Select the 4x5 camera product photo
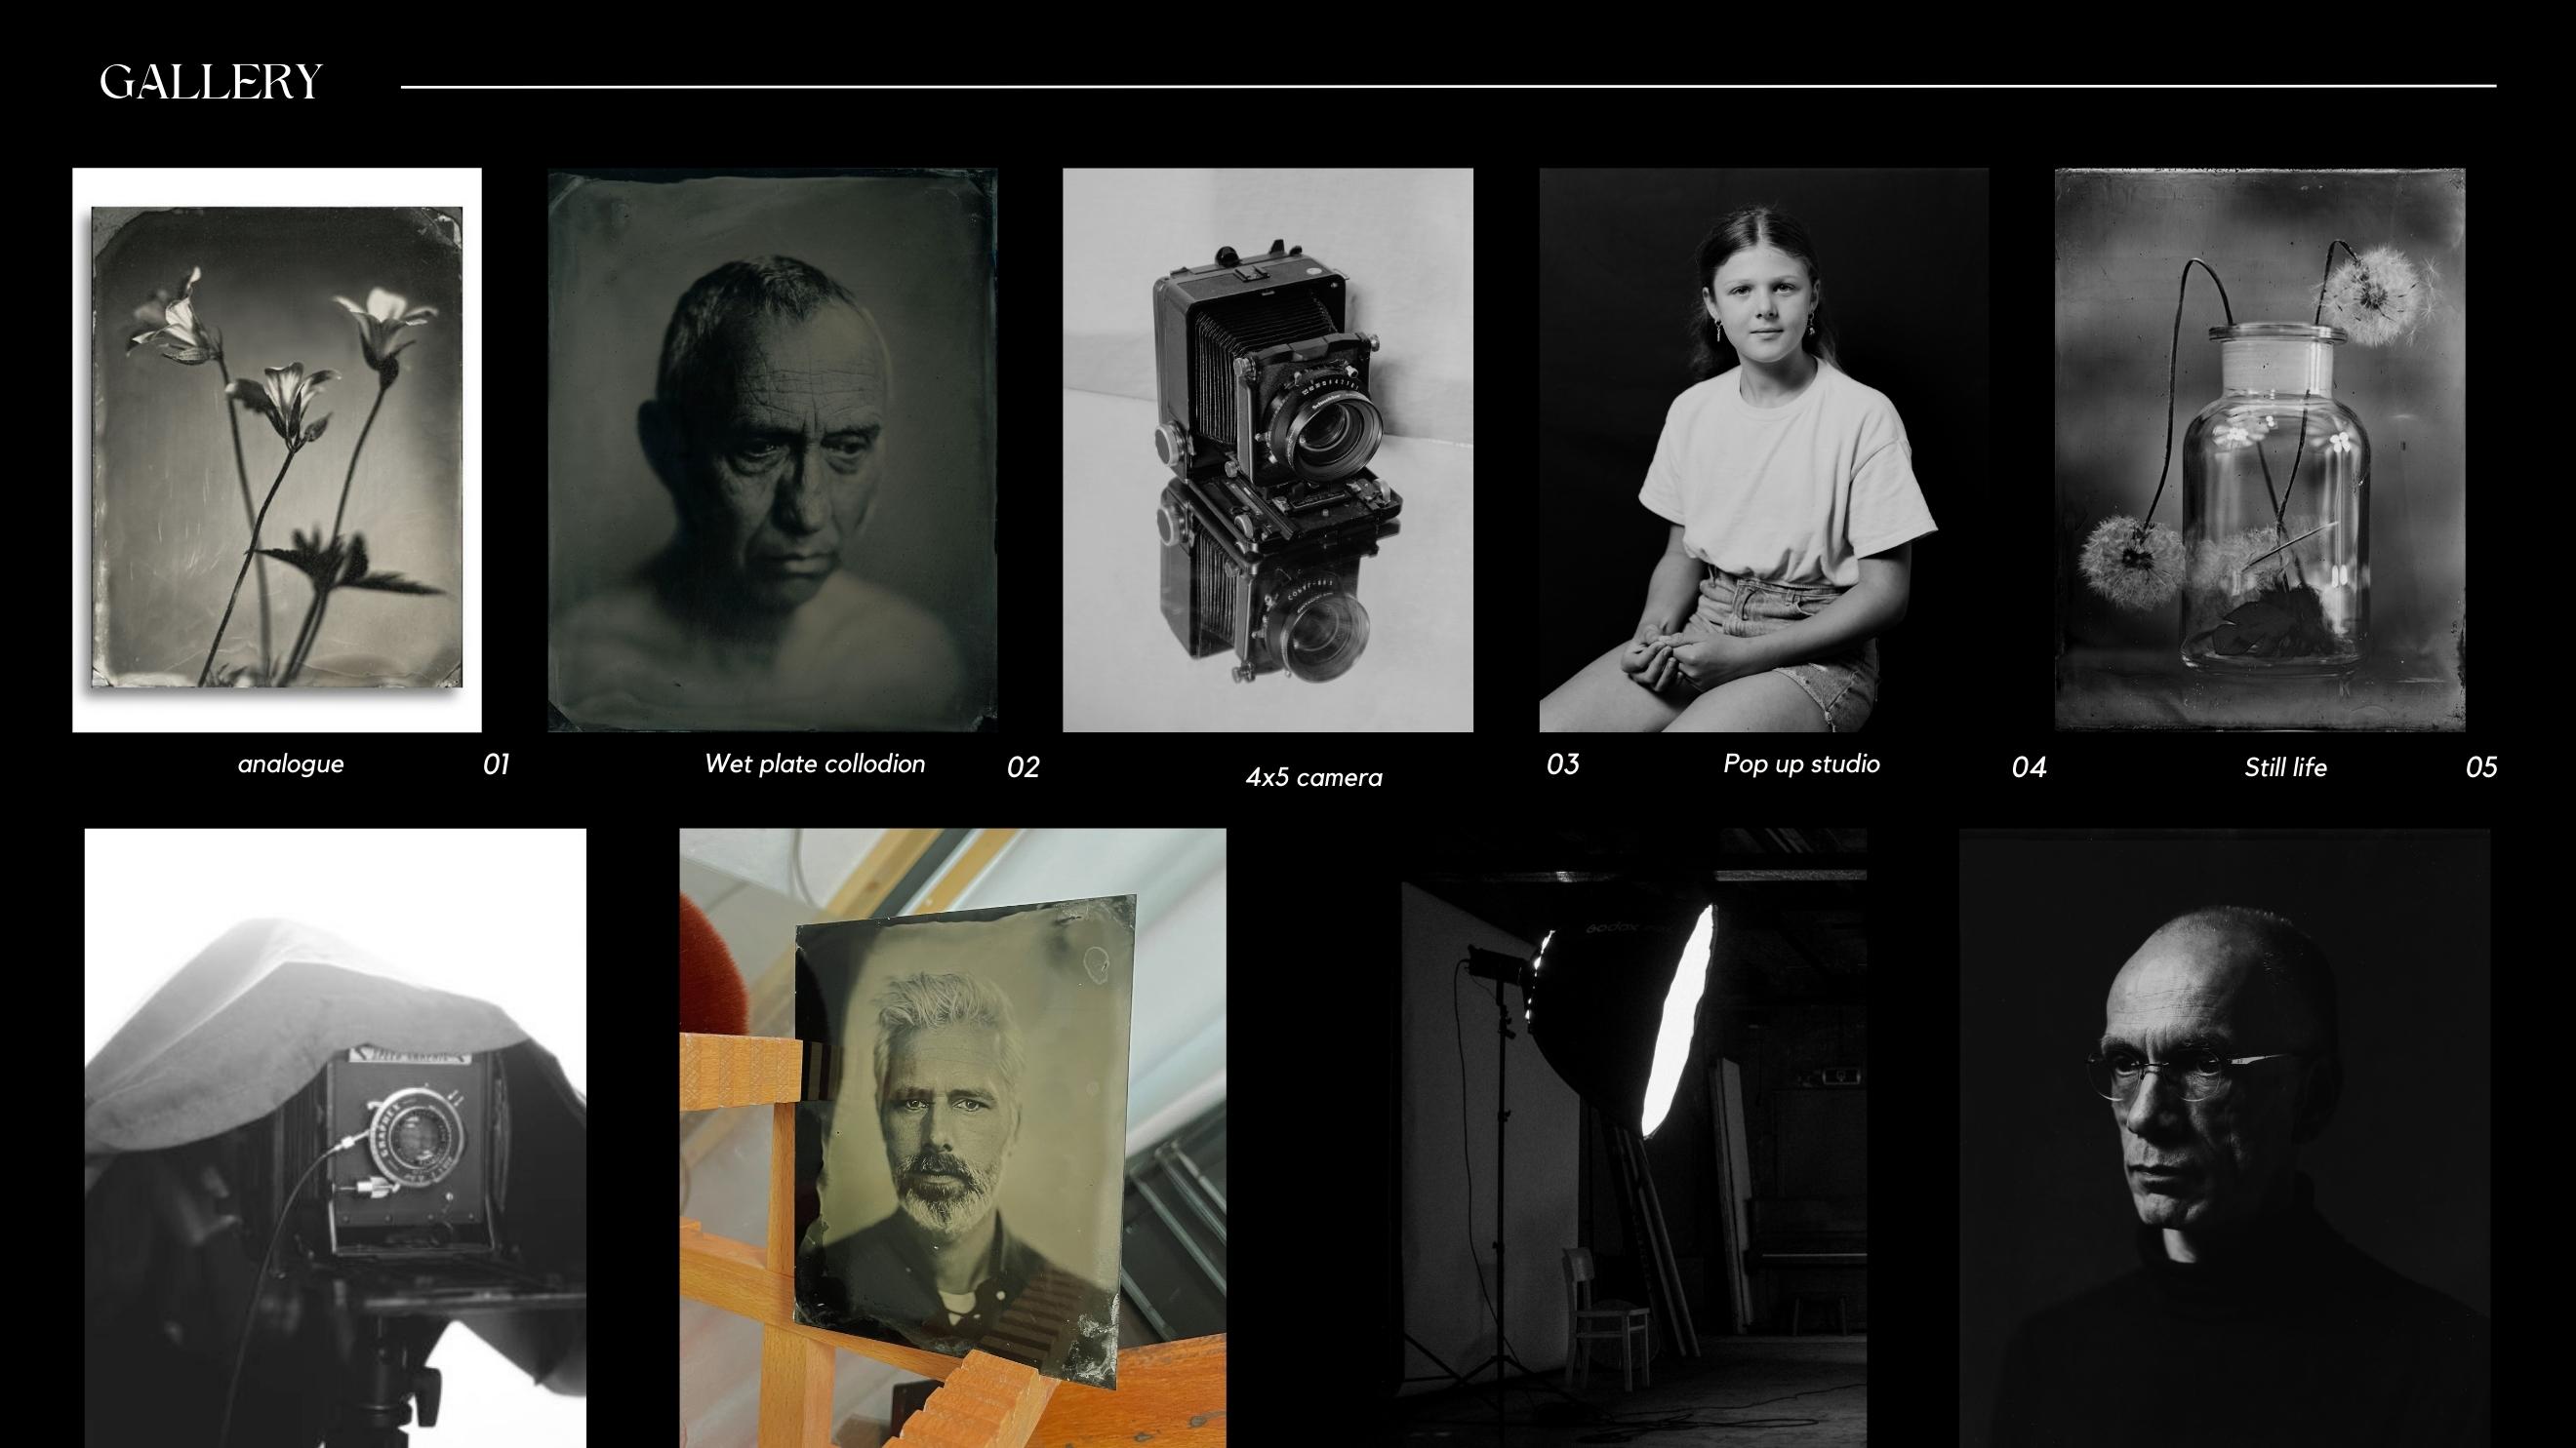This screenshot has height=1448, width=2576. pos(1267,450)
